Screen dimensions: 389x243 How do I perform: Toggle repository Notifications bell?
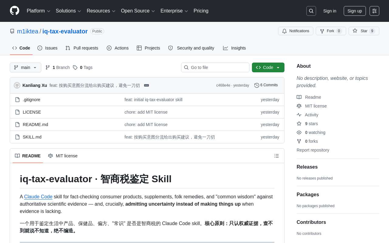[x=295, y=31]
